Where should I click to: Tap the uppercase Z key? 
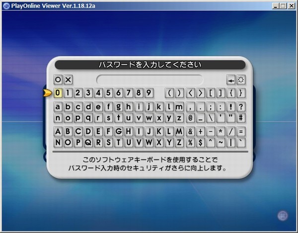click(x=179, y=143)
